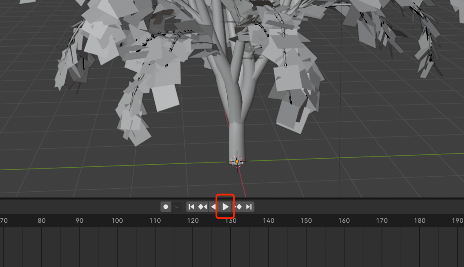Jump to the previous keyframe
The image size is (464, 267).
[202, 207]
